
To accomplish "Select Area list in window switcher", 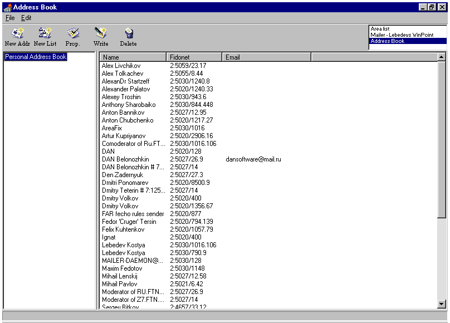I will 380,29.
